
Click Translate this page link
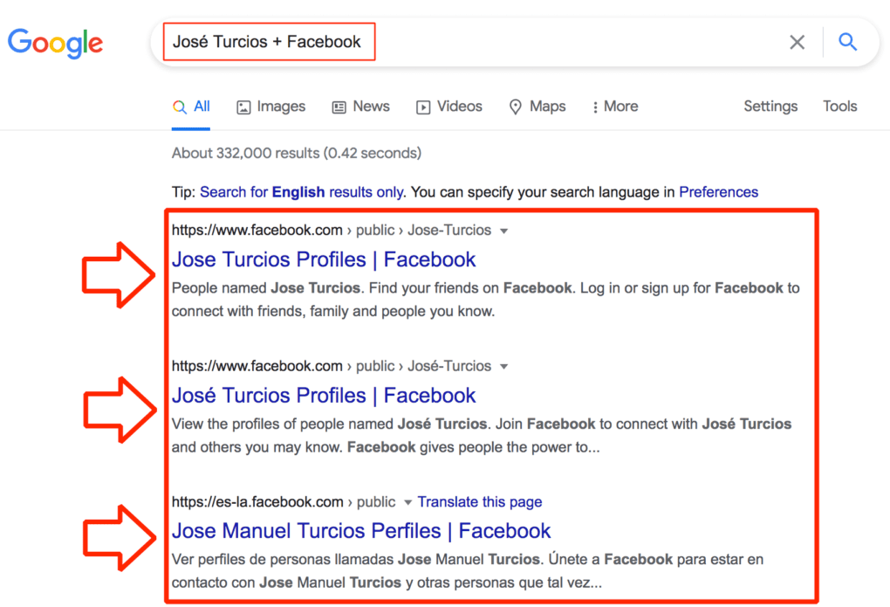point(480,502)
